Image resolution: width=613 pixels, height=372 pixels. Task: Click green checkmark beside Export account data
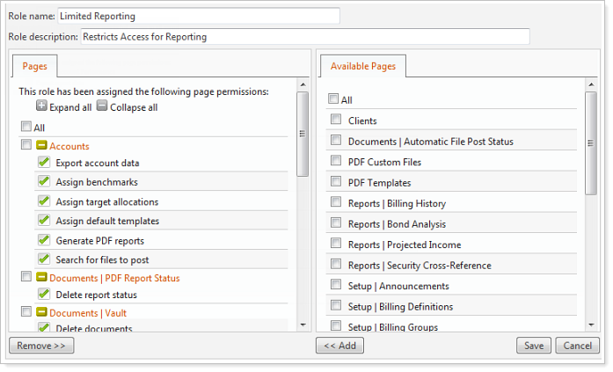[x=43, y=163]
